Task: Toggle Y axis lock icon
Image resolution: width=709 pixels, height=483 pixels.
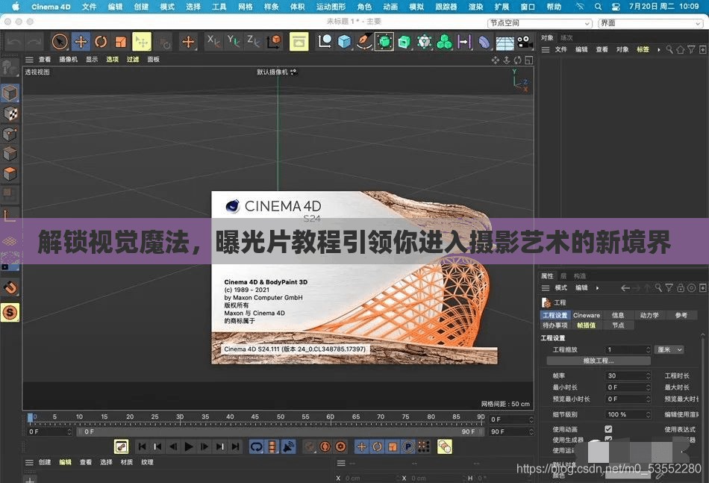Action: tap(233, 41)
